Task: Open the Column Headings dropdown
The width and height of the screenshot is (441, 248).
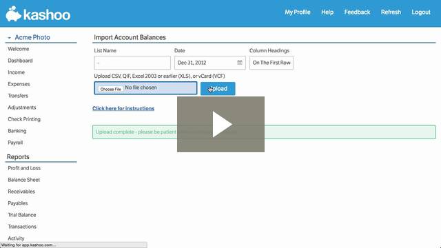Action: (271, 63)
